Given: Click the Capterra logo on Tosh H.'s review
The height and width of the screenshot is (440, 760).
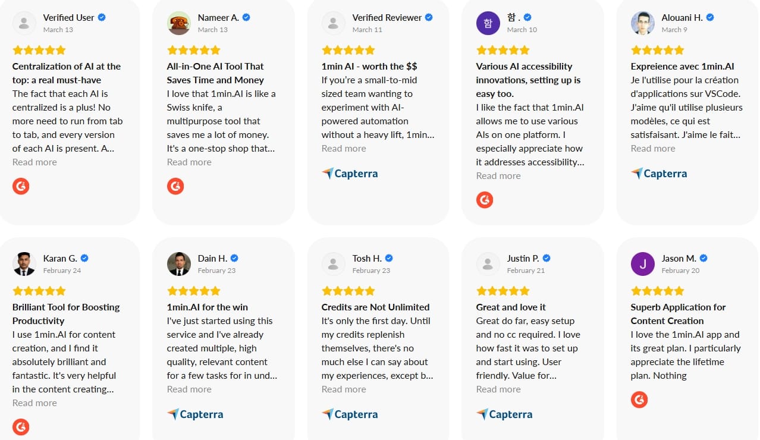Looking at the screenshot, I should click(x=350, y=414).
